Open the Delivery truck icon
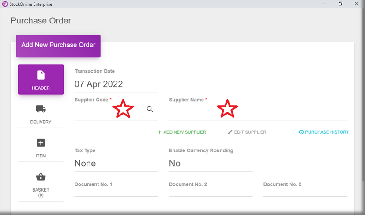This screenshot has width=365, height=215. click(41, 109)
